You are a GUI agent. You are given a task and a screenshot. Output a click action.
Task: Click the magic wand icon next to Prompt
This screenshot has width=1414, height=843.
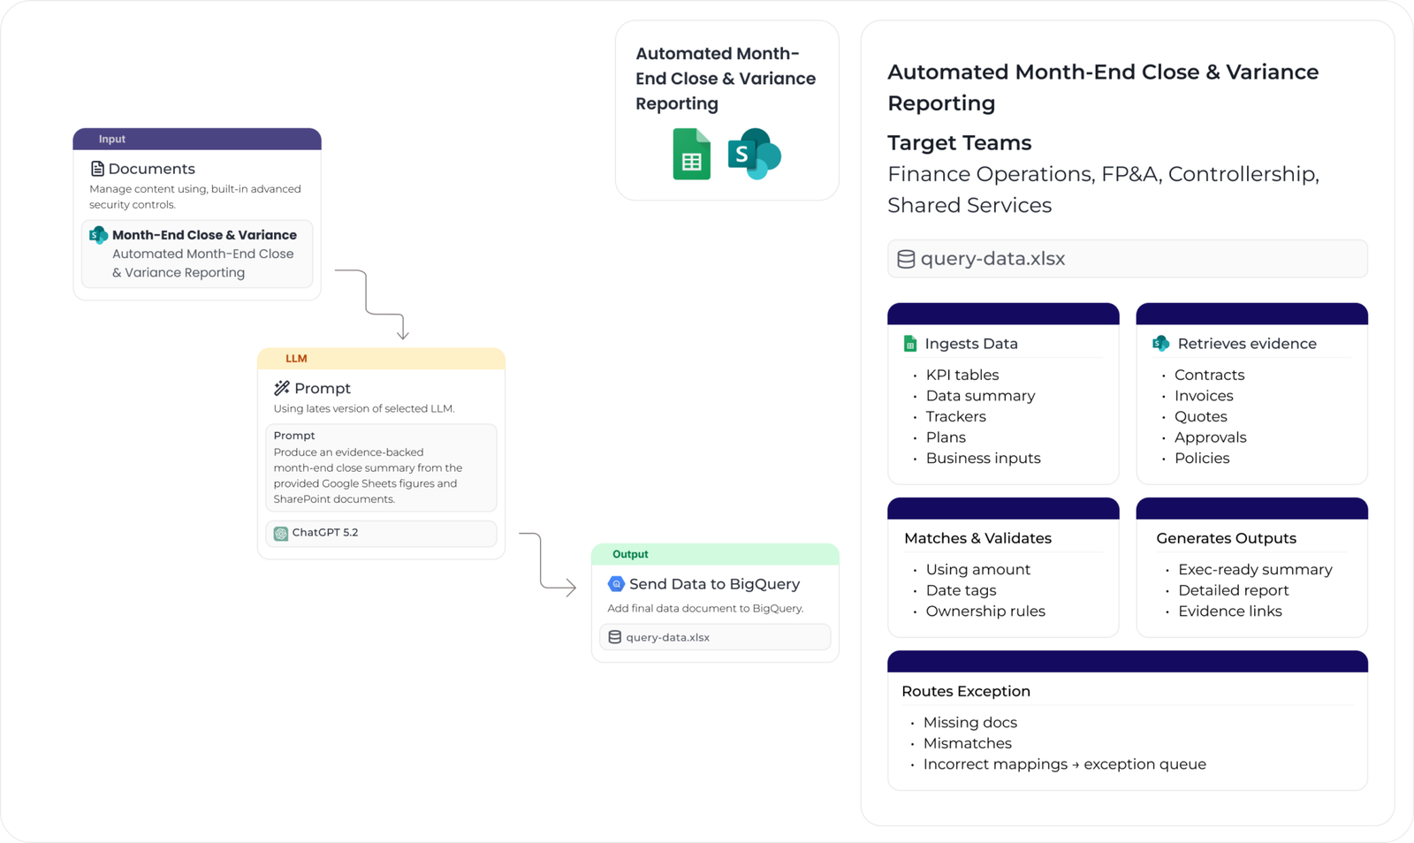(281, 388)
